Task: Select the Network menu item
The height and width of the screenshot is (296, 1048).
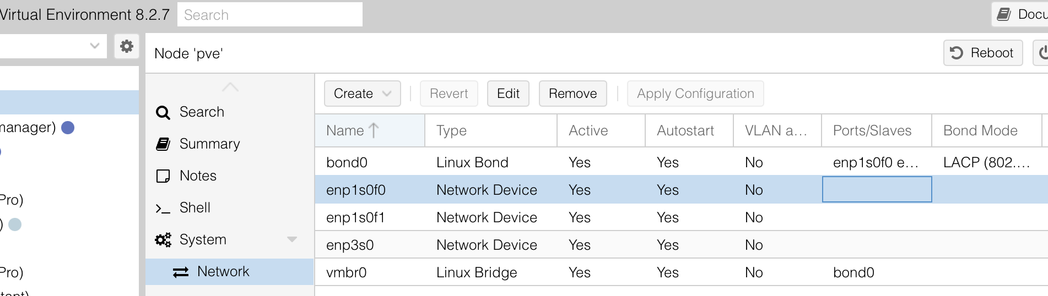Action: [x=223, y=272]
